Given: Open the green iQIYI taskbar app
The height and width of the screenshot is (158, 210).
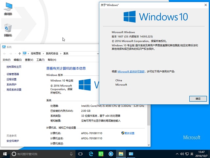Looking at the screenshot, I should (101, 154).
